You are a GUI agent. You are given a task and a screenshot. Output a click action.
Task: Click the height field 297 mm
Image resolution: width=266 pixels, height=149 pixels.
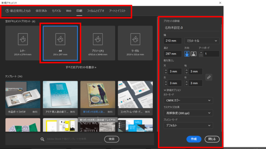(173, 54)
